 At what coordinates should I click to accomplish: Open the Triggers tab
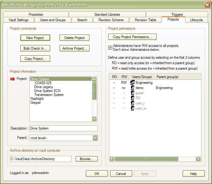click(x=177, y=14)
